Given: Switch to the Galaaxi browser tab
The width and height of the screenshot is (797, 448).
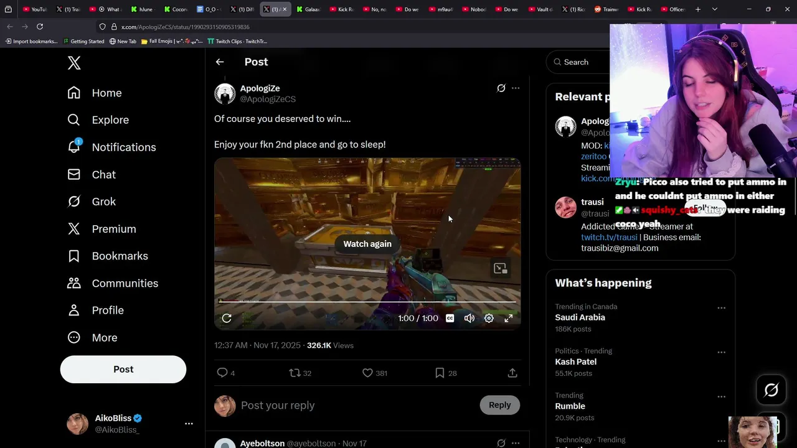Looking at the screenshot, I should 308,9.
